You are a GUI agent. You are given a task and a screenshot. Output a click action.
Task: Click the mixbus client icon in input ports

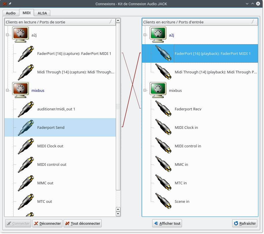tap(158, 90)
